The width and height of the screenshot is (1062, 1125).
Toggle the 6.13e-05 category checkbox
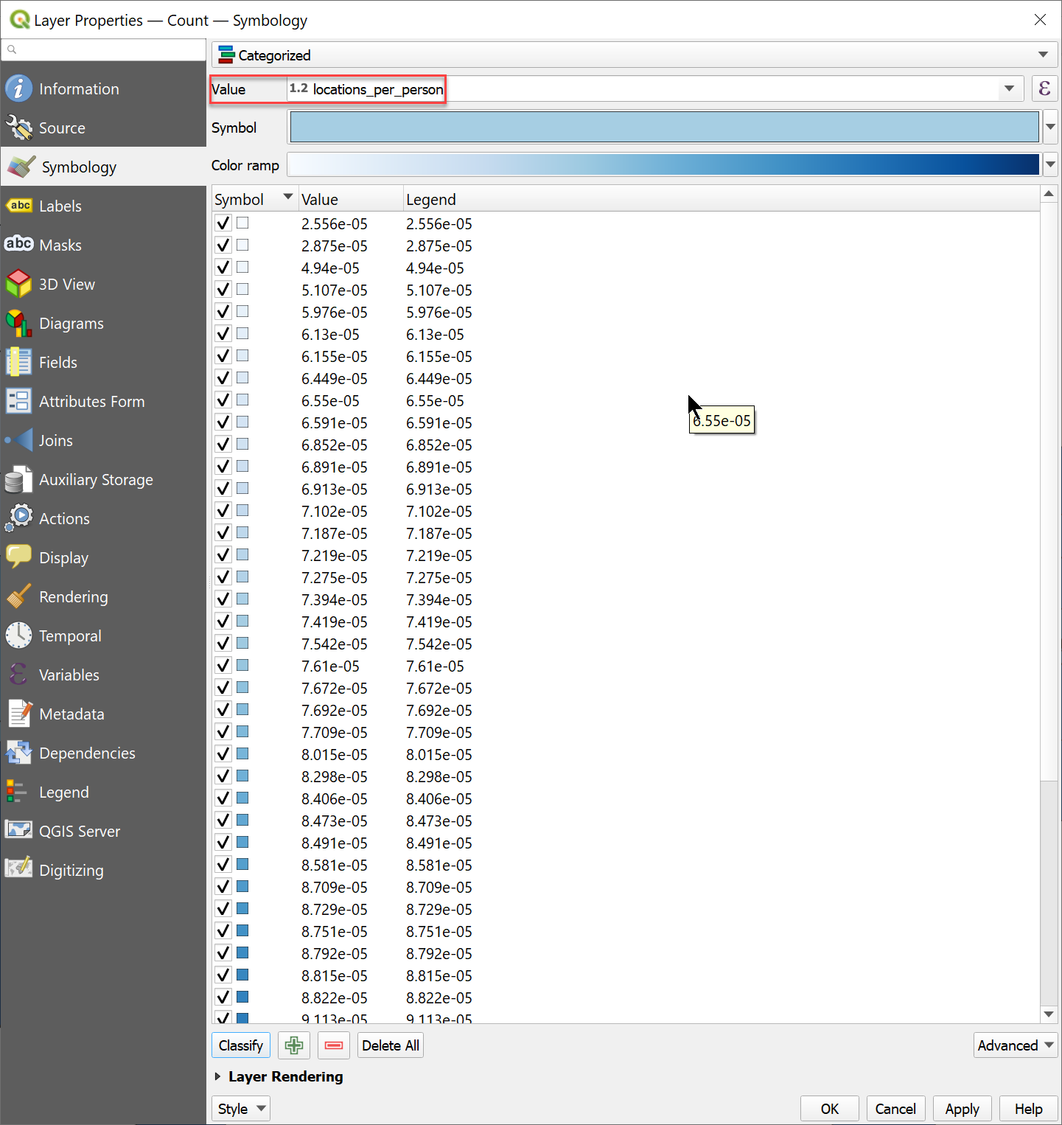(x=223, y=334)
